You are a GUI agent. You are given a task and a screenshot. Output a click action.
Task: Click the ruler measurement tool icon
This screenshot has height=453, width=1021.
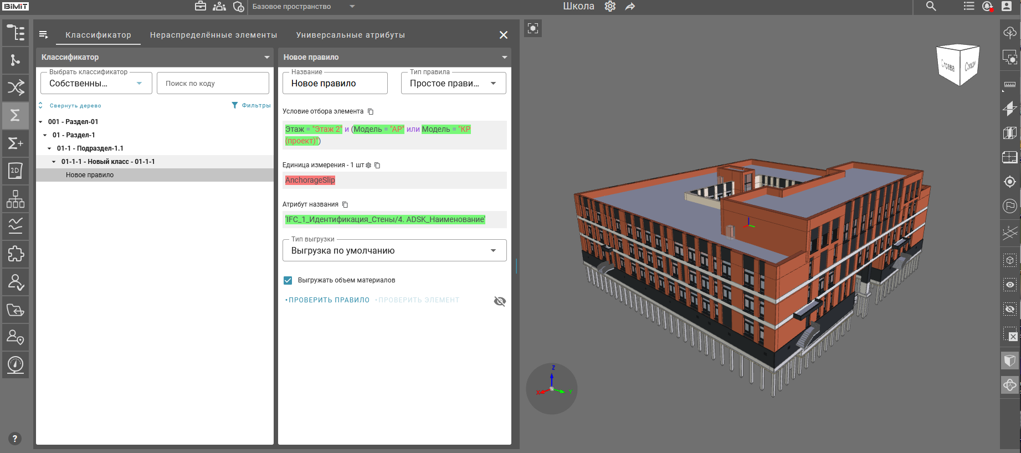pyautogui.click(x=1009, y=85)
